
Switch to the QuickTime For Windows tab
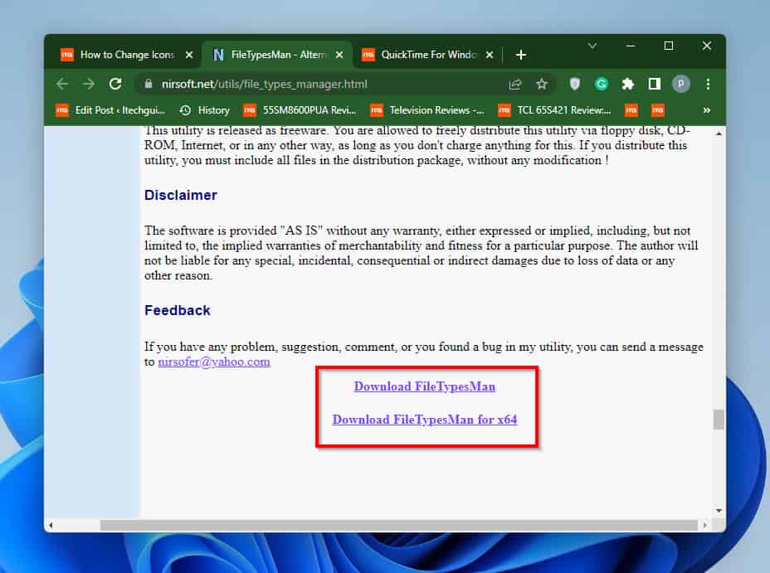pyautogui.click(x=428, y=55)
